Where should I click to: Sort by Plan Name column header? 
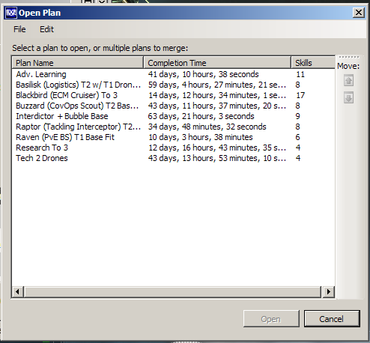coord(78,63)
